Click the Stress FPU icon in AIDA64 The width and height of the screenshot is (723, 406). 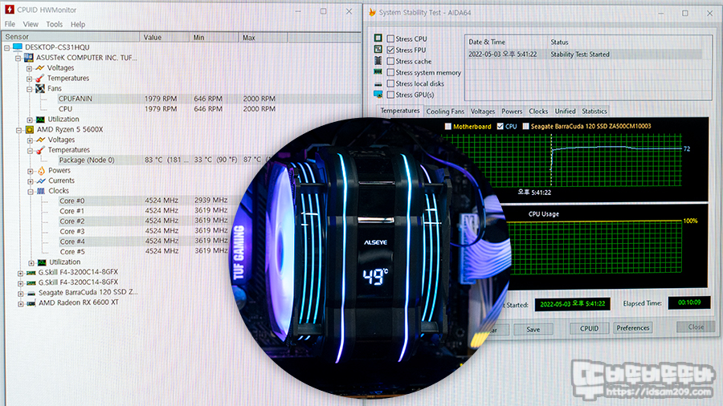pyautogui.click(x=378, y=49)
